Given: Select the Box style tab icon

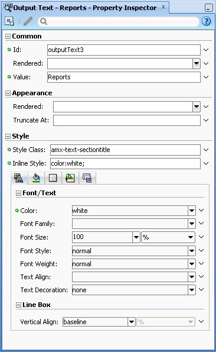Looking at the screenshot, I should (53, 178).
